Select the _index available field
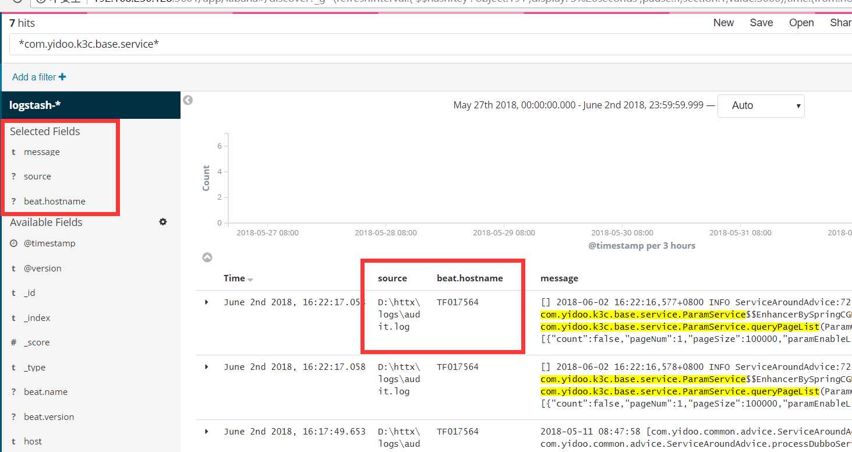 pos(37,318)
